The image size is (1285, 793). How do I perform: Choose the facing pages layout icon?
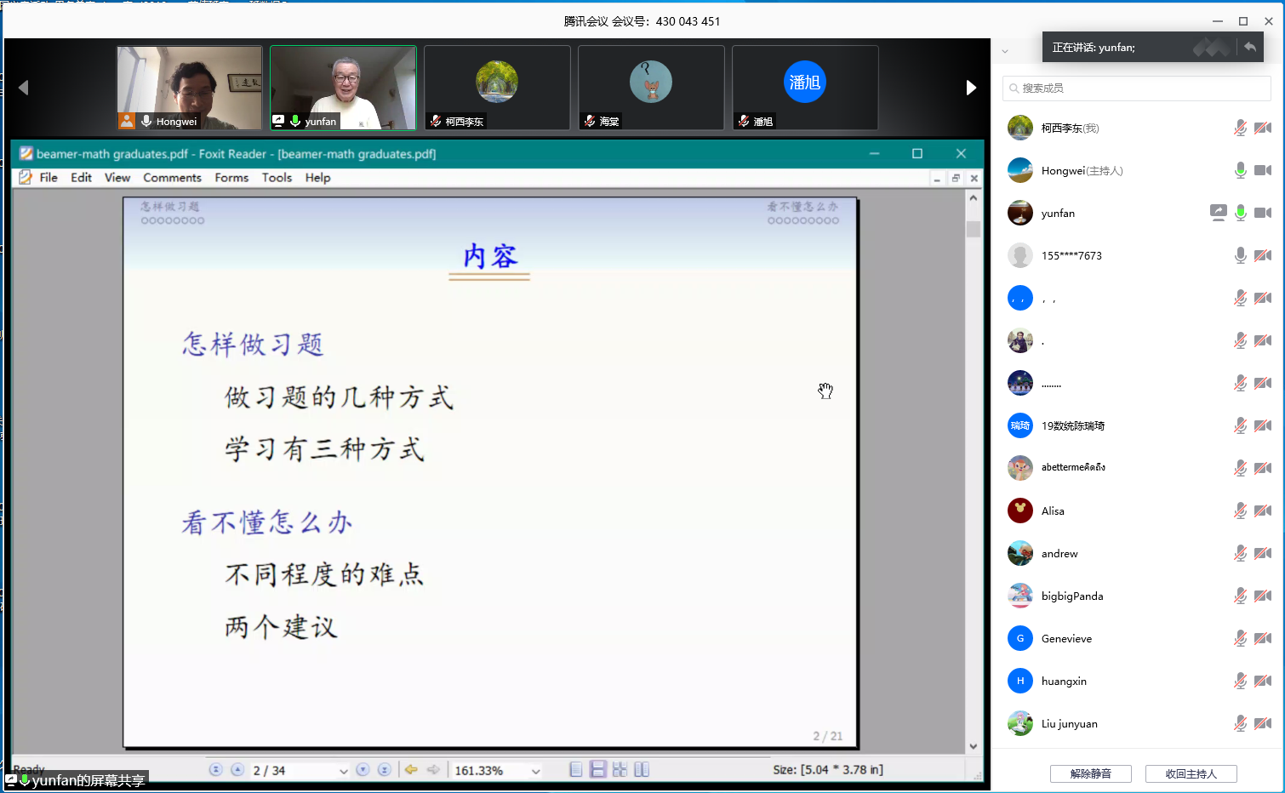point(642,770)
